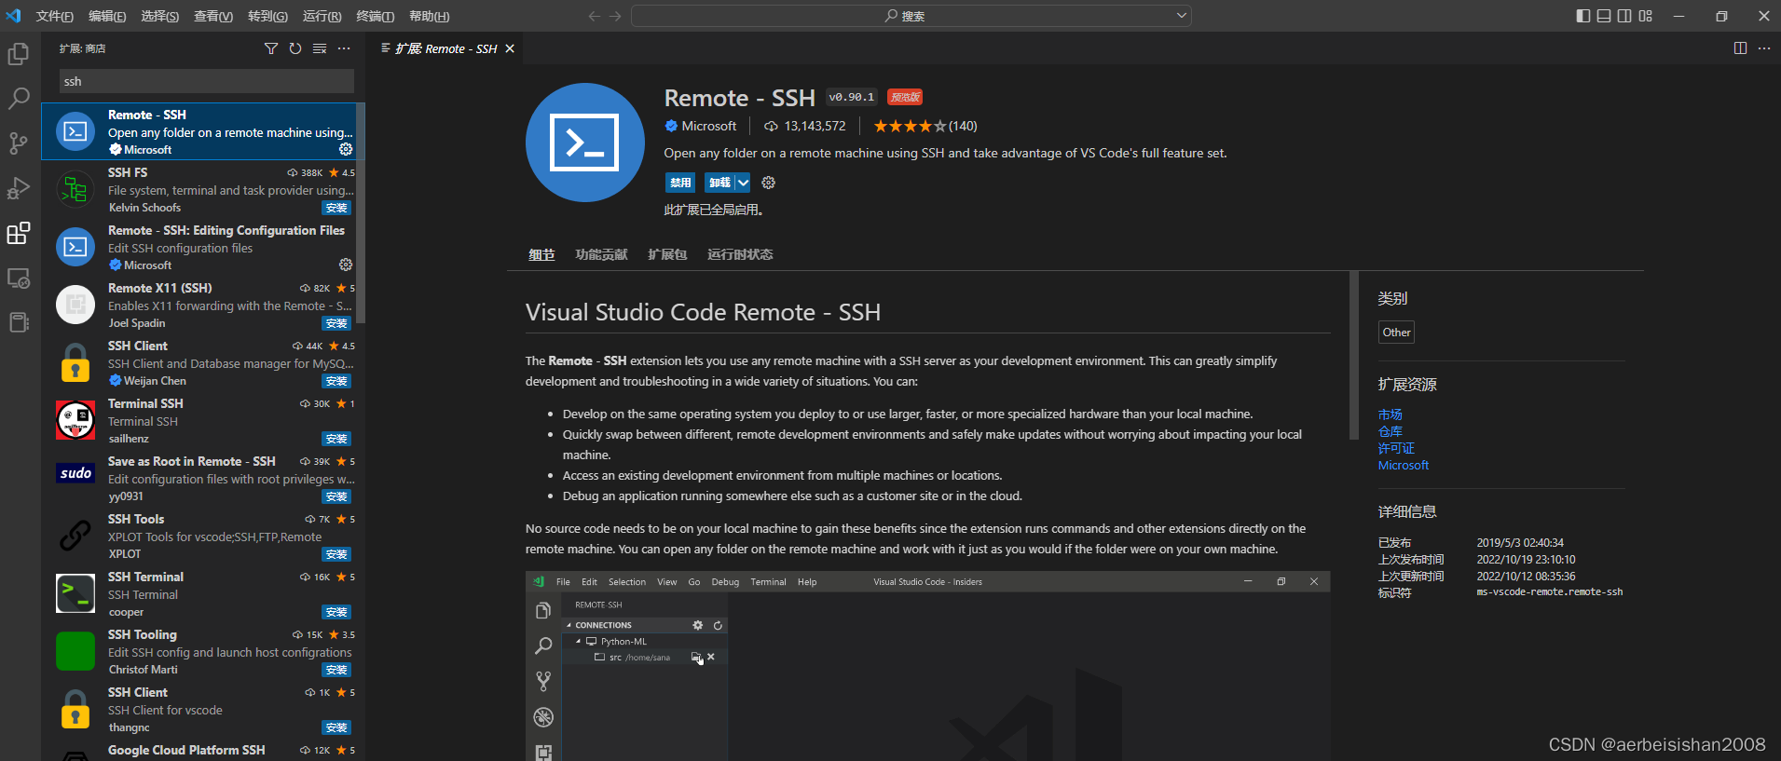The width and height of the screenshot is (1781, 761).
Task: Install the Remote X11 (SSH) extension
Action: [x=336, y=323]
